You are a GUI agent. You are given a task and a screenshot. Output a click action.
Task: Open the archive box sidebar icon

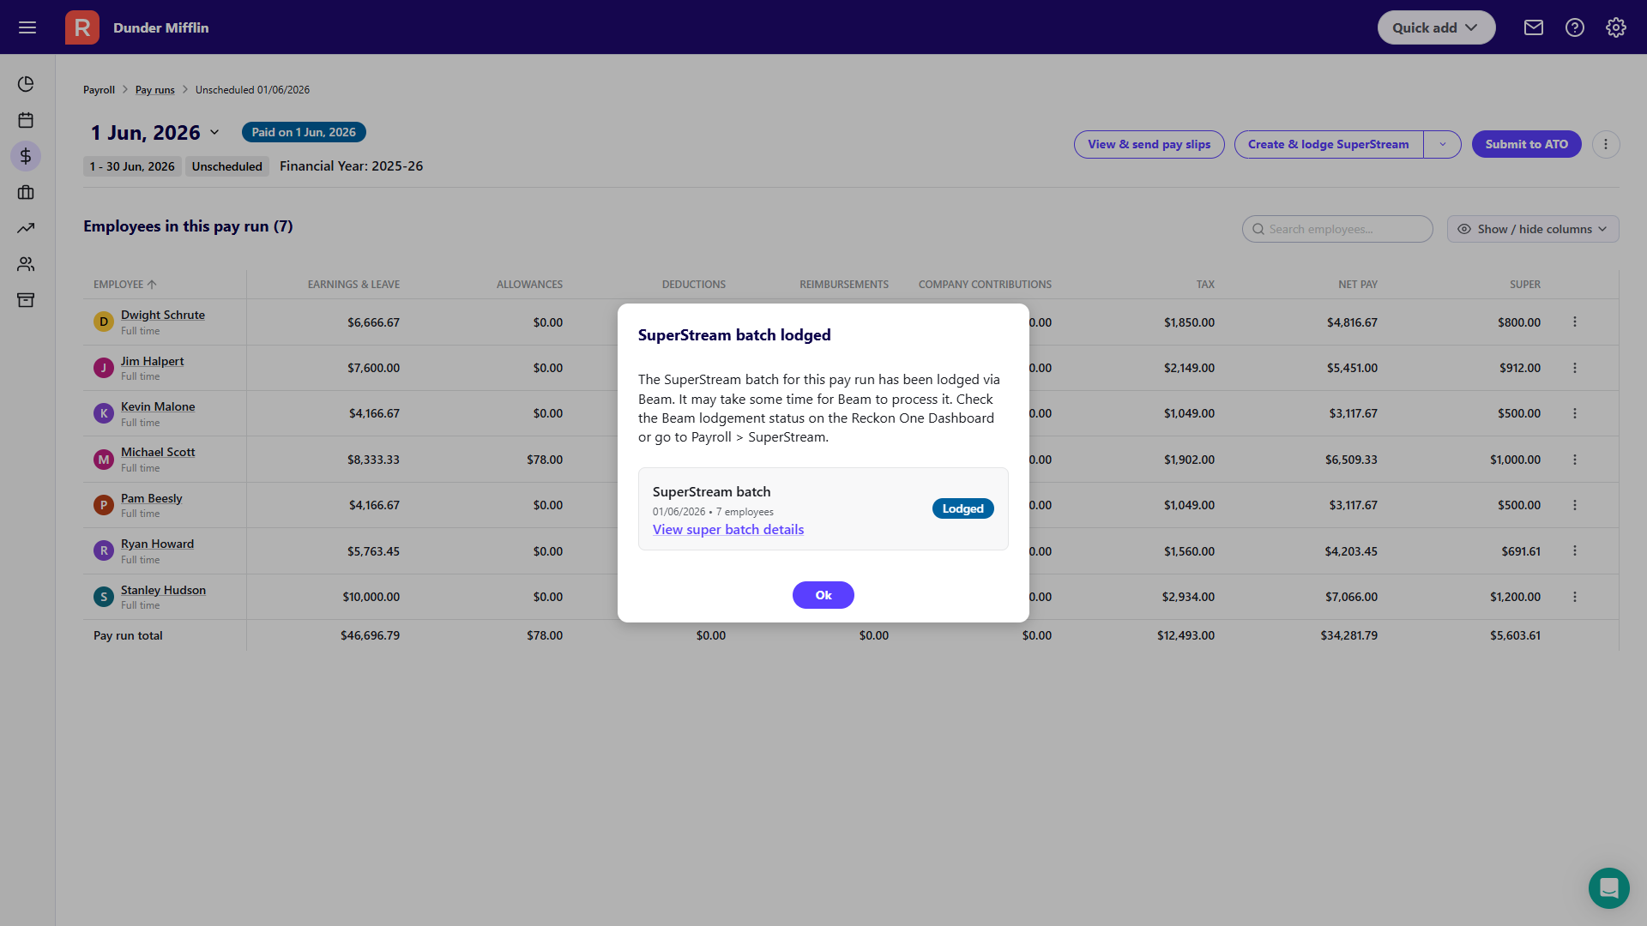pos(26,300)
